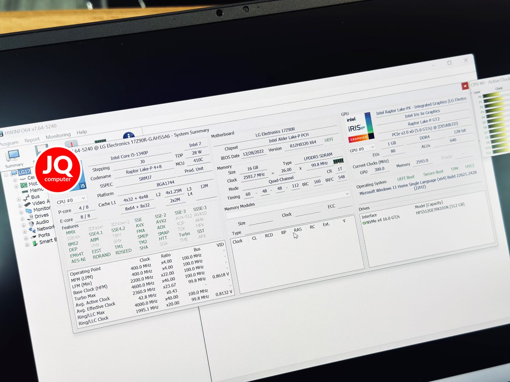Close System Summary with the red X
Screen dimensions: 510x382
click(x=465, y=86)
